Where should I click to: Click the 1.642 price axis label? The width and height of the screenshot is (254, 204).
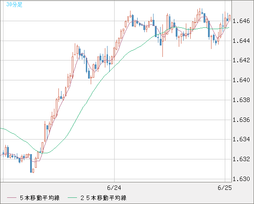[x=241, y=60]
